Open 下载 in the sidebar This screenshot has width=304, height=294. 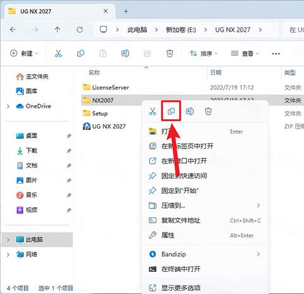click(x=27, y=150)
